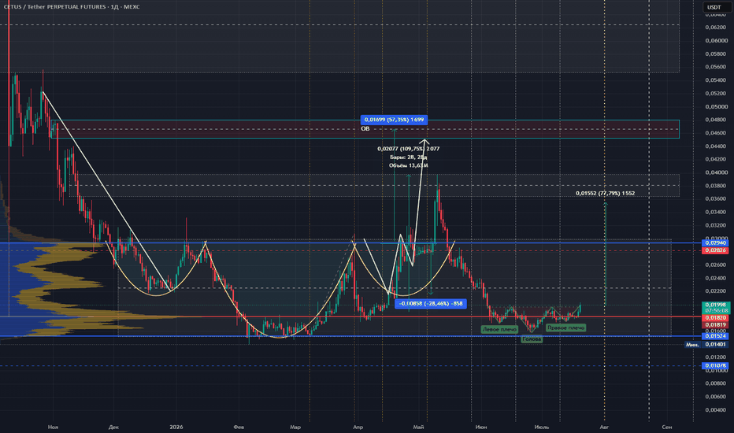The image size is (734, 433).
Task: Click the blue 0,02940 price label
Action: click(x=715, y=243)
